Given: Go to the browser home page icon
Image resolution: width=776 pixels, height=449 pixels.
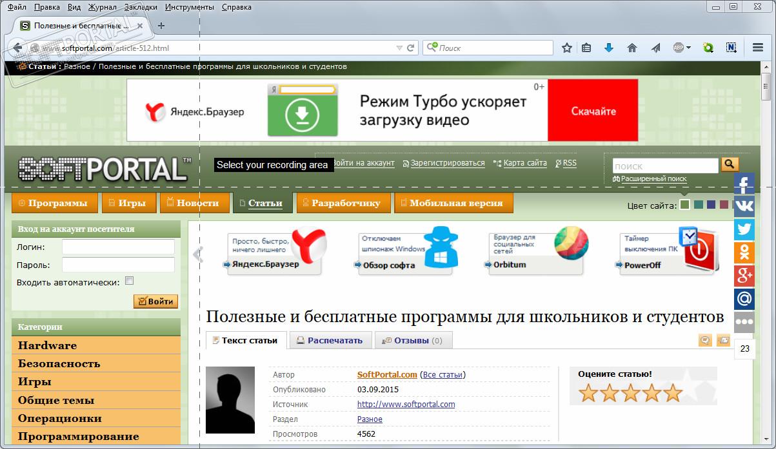Looking at the screenshot, I should pos(632,48).
